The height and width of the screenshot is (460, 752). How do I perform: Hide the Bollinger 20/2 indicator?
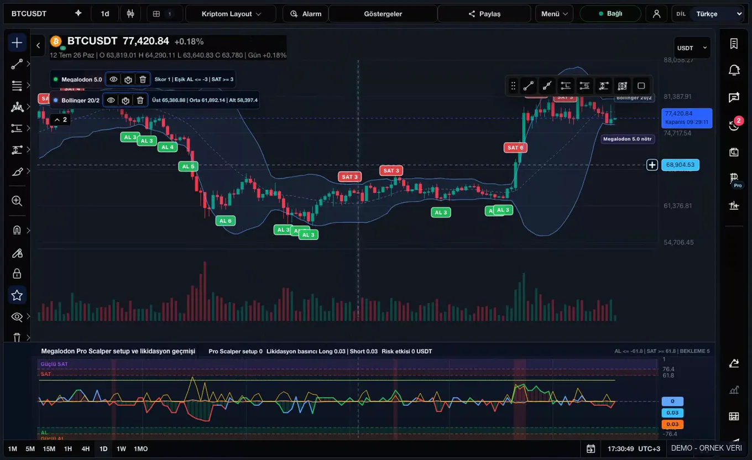click(x=111, y=100)
